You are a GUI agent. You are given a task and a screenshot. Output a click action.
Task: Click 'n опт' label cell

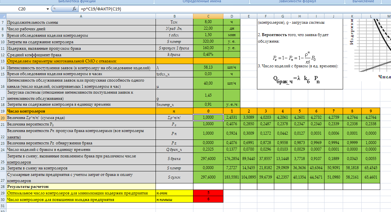[174, 193]
